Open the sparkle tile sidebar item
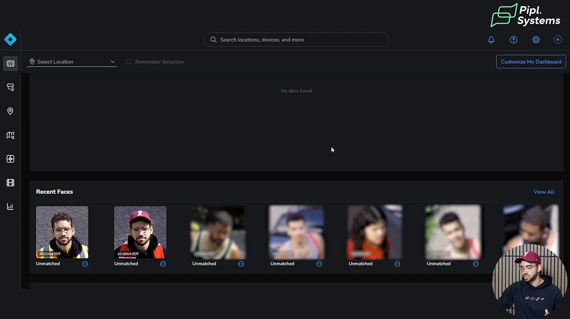 tap(10, 159)
